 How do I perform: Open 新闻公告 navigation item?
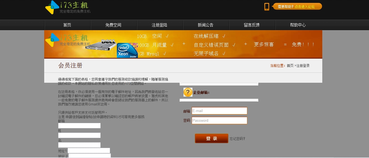coord(206,25)
